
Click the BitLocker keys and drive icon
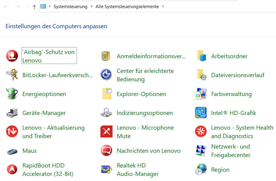coord(12,75)
